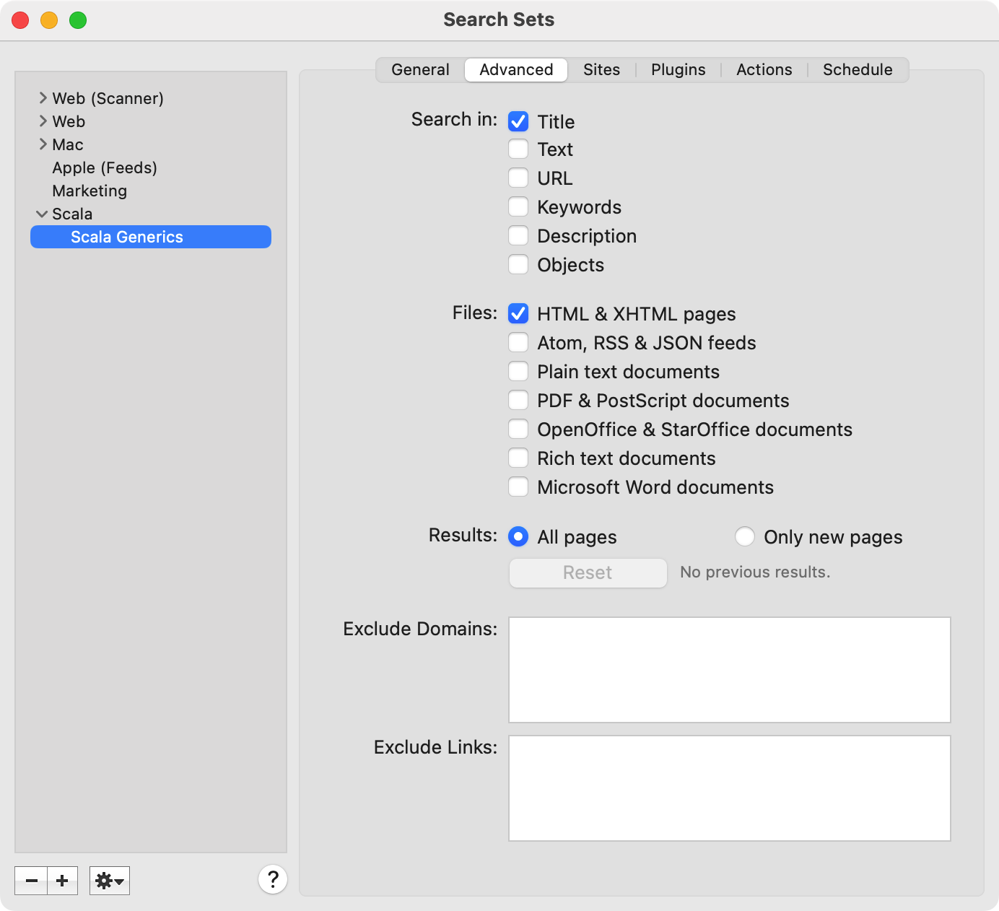Enable Description search checkbox
Viewport: 999px width, 911px height.
(x=518, y=236)
